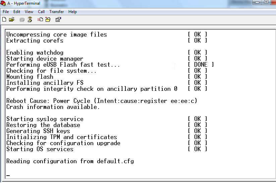276x183 pixels.
Task: Click the Send file toolbar icon
Action: click(40, 19)
